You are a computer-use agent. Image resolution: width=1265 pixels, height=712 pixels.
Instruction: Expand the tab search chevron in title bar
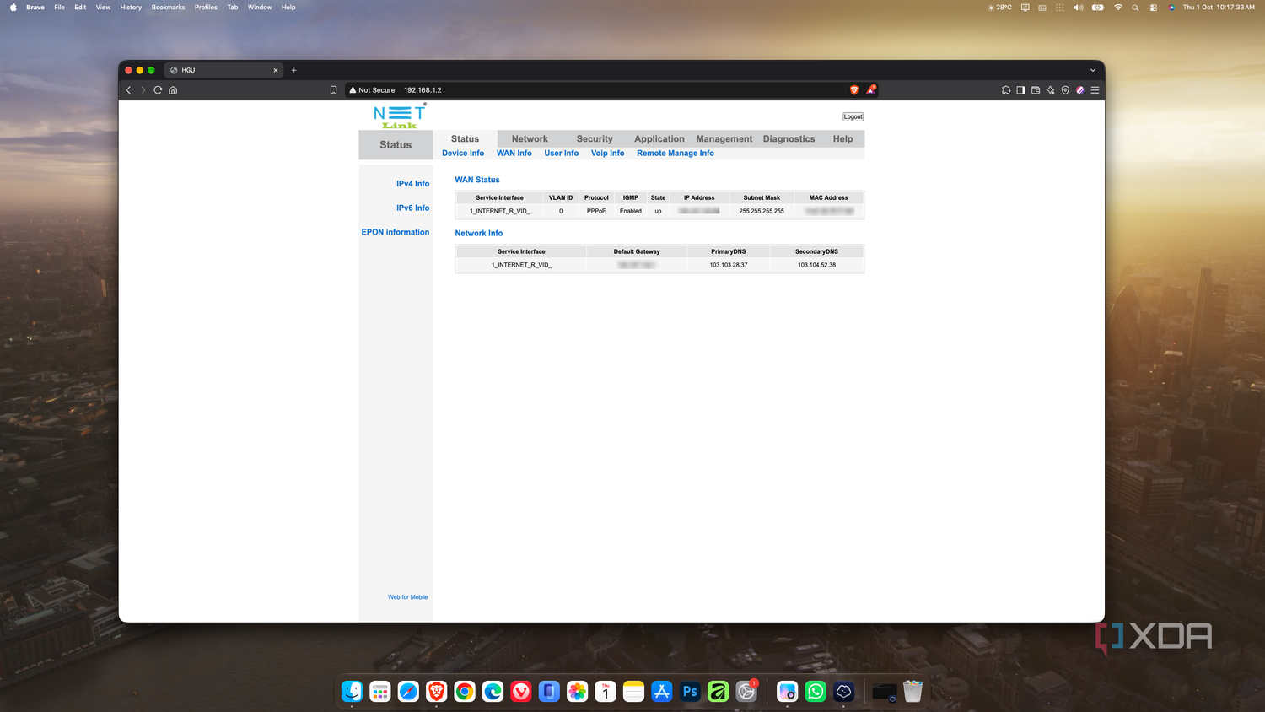tap(1093, 70)
